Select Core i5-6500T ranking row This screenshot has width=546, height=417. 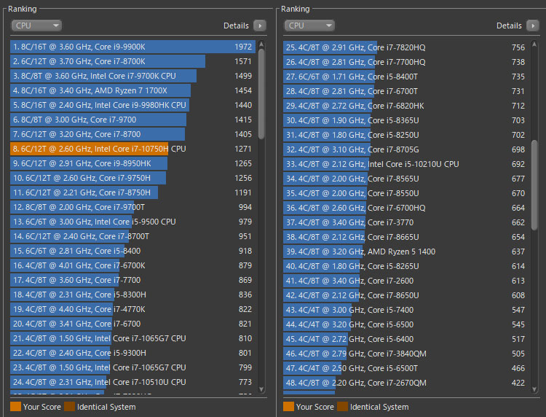coord(406,368)
